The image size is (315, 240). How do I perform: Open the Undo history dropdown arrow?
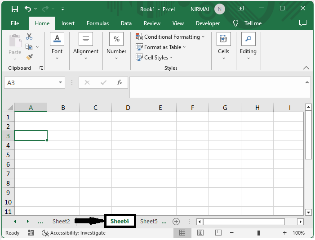(x=35, y=9)
